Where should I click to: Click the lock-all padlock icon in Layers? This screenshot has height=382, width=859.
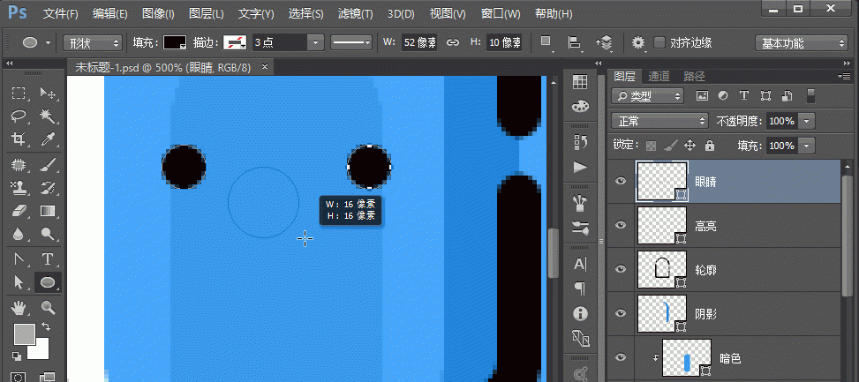(710, 146)
